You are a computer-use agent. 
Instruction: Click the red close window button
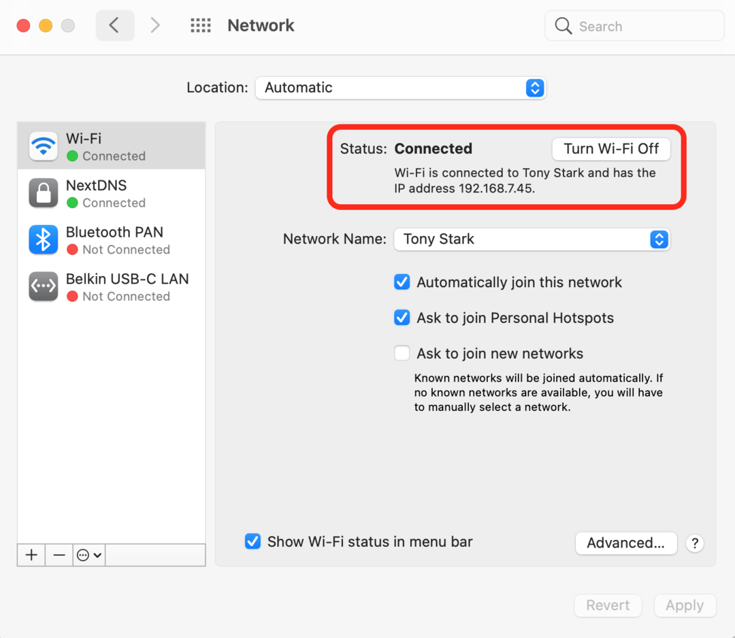[x=23, y=25]
